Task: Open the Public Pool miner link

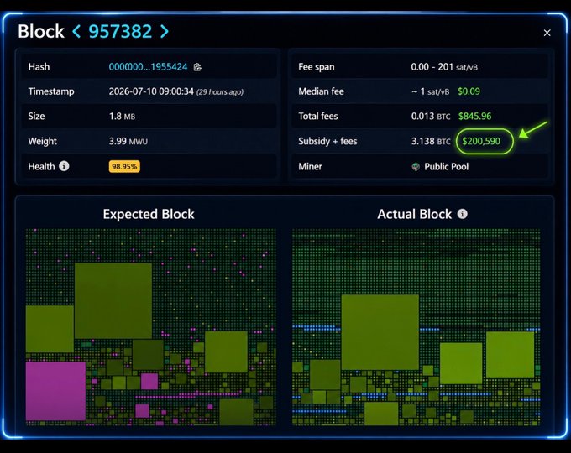Action: click(446, 167)
